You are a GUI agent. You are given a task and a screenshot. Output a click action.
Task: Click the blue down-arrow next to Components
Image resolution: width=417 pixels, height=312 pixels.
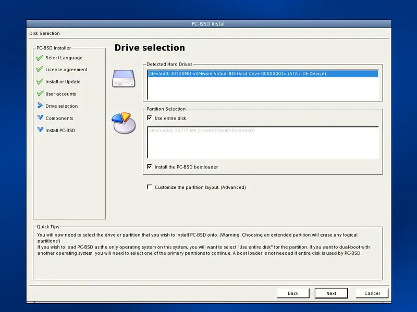tap(40, 118)
